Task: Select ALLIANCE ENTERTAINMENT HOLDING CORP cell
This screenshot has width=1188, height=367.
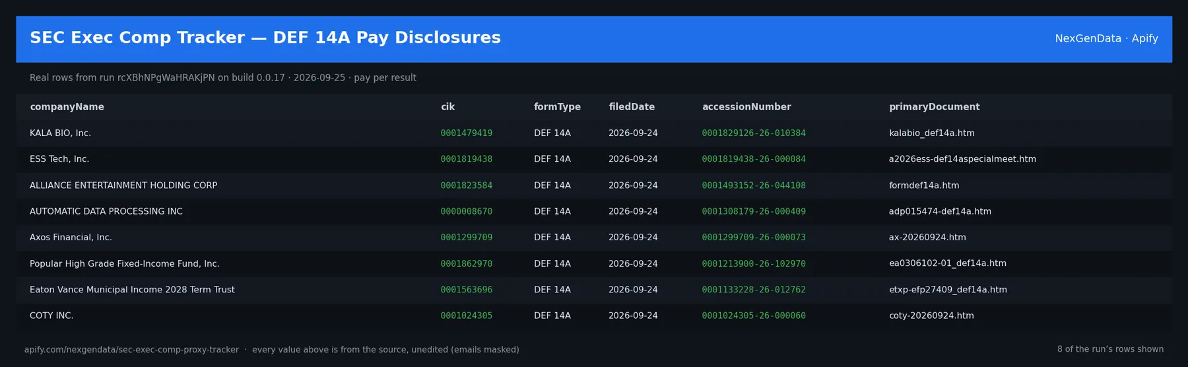Action: 123,185
